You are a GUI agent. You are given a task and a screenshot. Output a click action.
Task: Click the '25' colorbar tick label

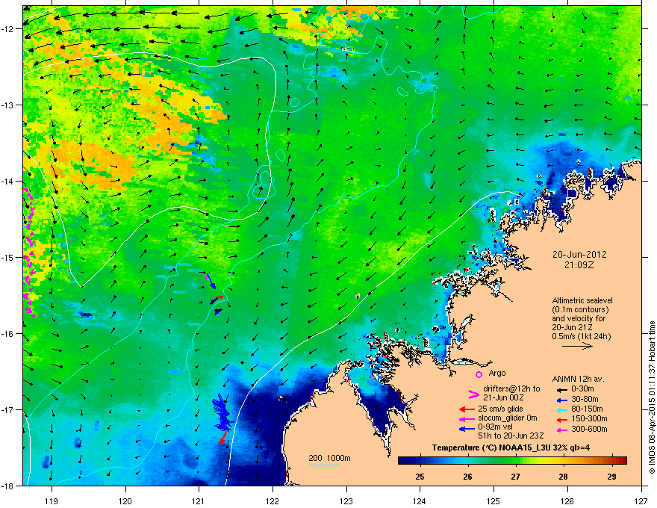tap(420, 477)
